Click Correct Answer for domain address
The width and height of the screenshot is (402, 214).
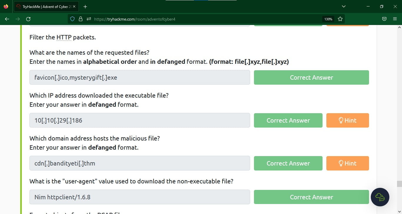pyautogui.click(x=288, y=163)
